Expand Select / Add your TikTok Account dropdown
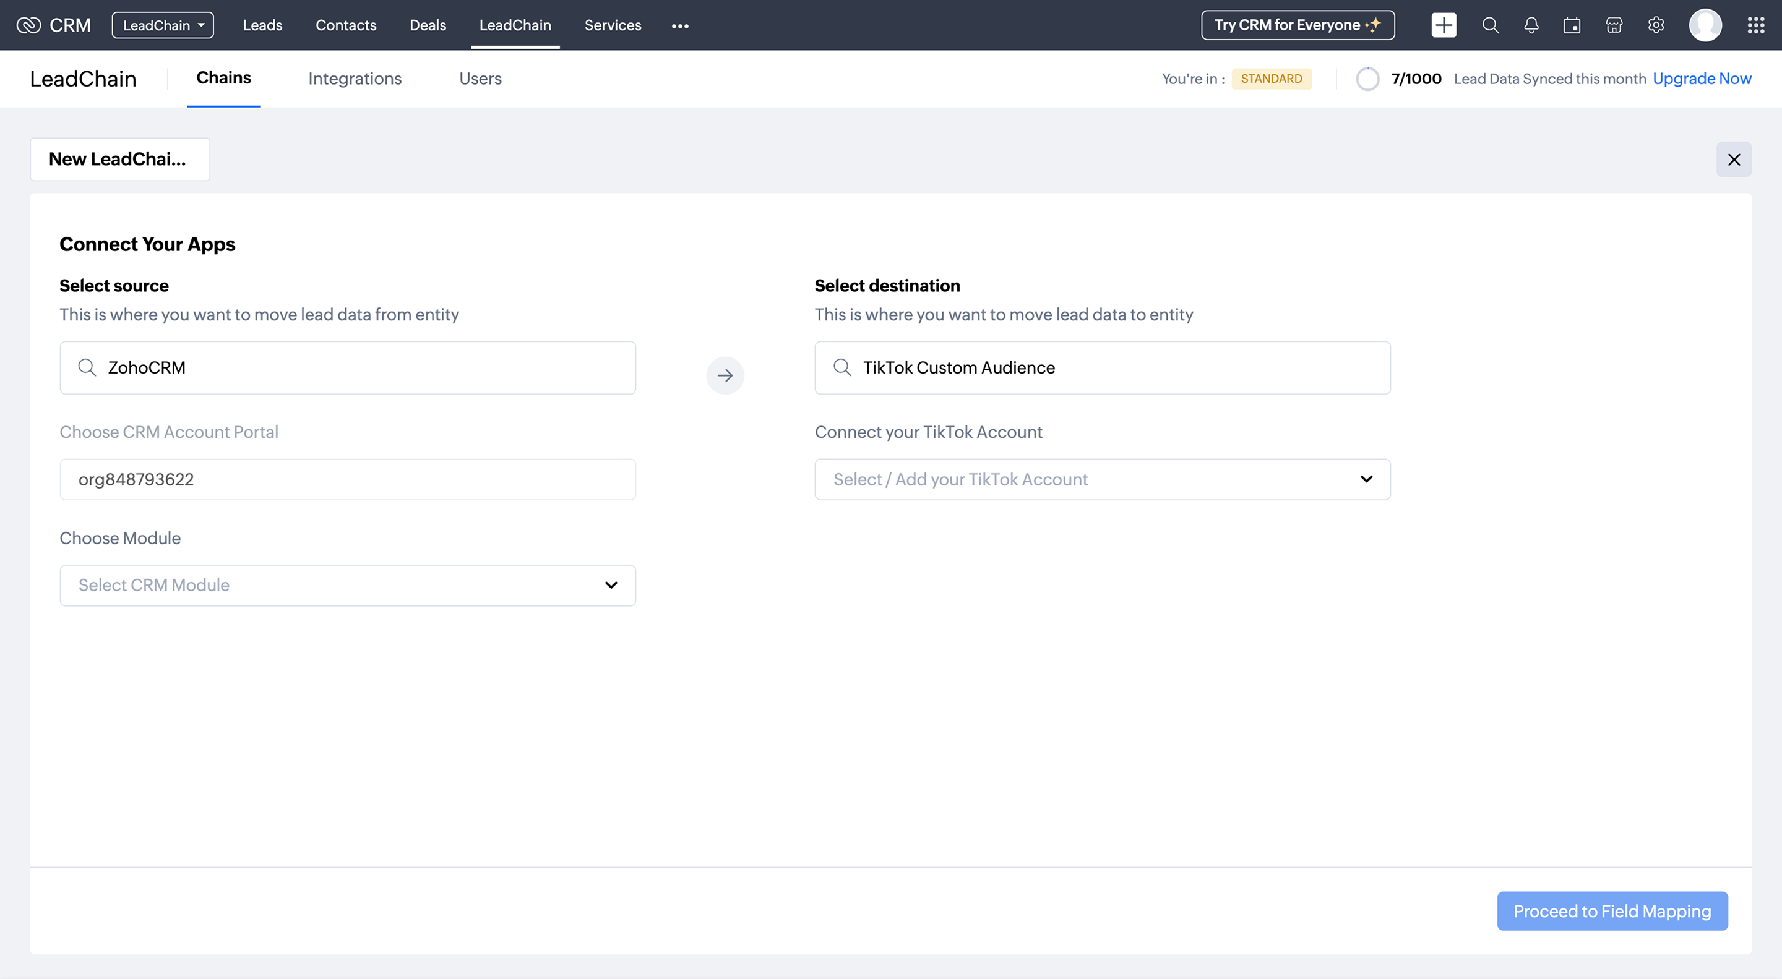Viewport: 1782px width, 979px height. (x=1102, y=480)
